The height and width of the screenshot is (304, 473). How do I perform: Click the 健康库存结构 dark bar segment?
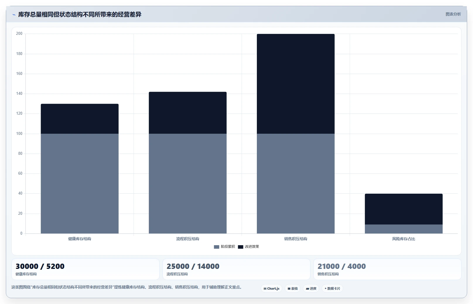[80, 119]
